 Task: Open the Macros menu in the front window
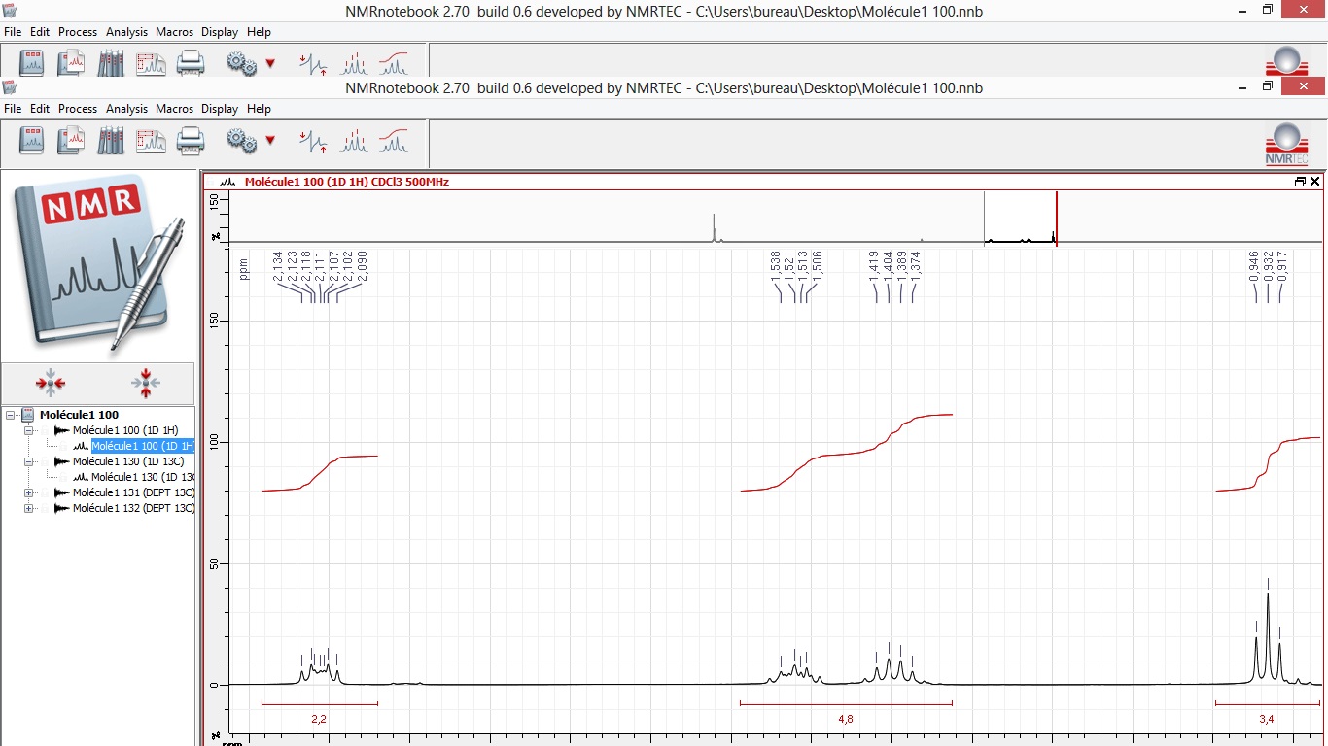[x=175, y=109]
